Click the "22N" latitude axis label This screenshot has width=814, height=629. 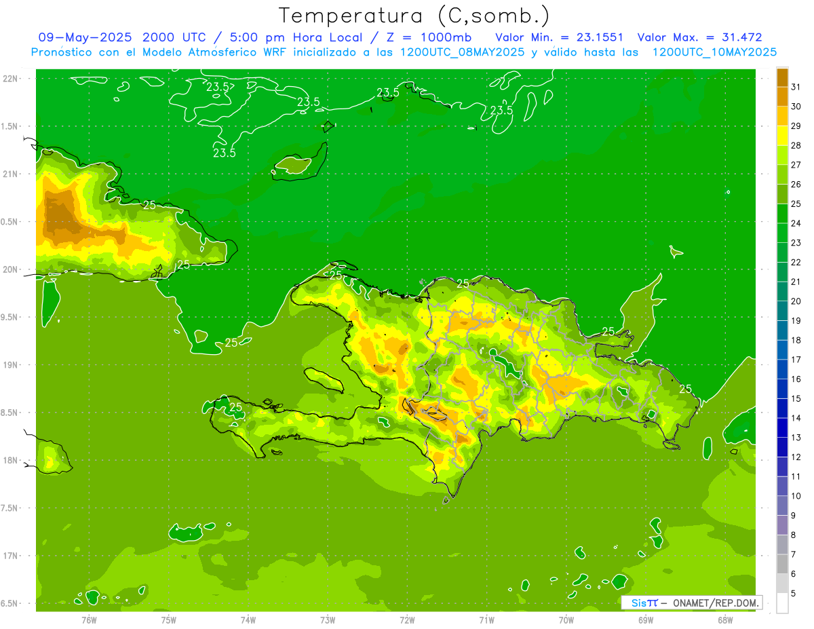click(10, 78)
